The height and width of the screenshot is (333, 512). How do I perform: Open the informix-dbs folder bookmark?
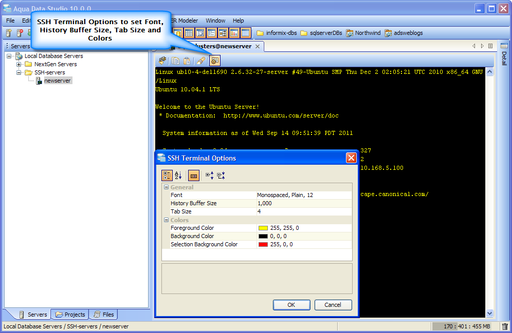pyautogui.click(x=277, y=33)
